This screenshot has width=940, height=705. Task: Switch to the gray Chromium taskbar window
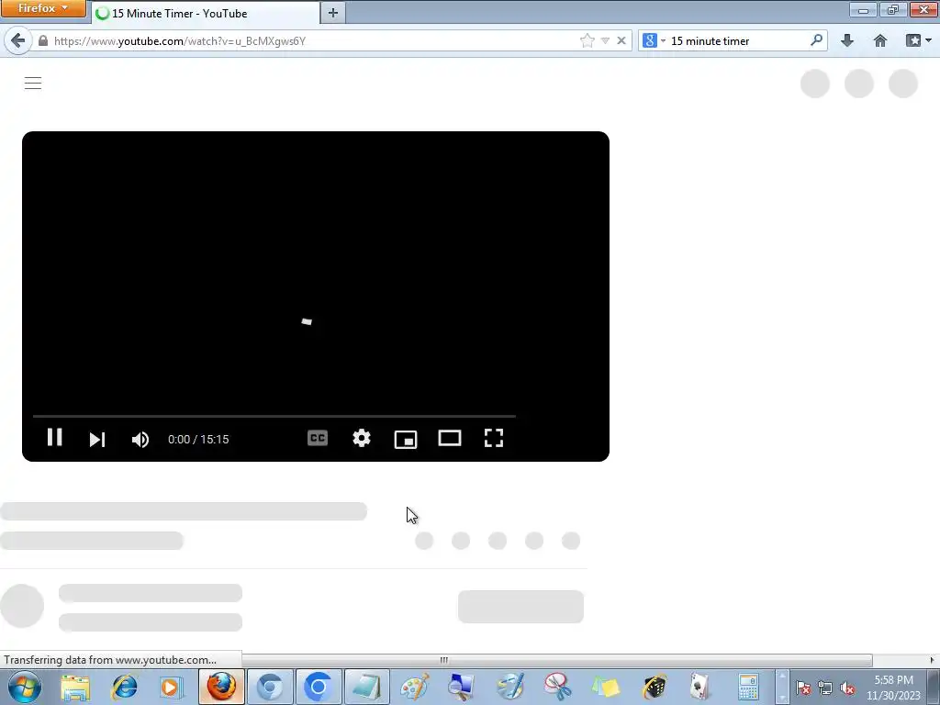coord(271,687)
